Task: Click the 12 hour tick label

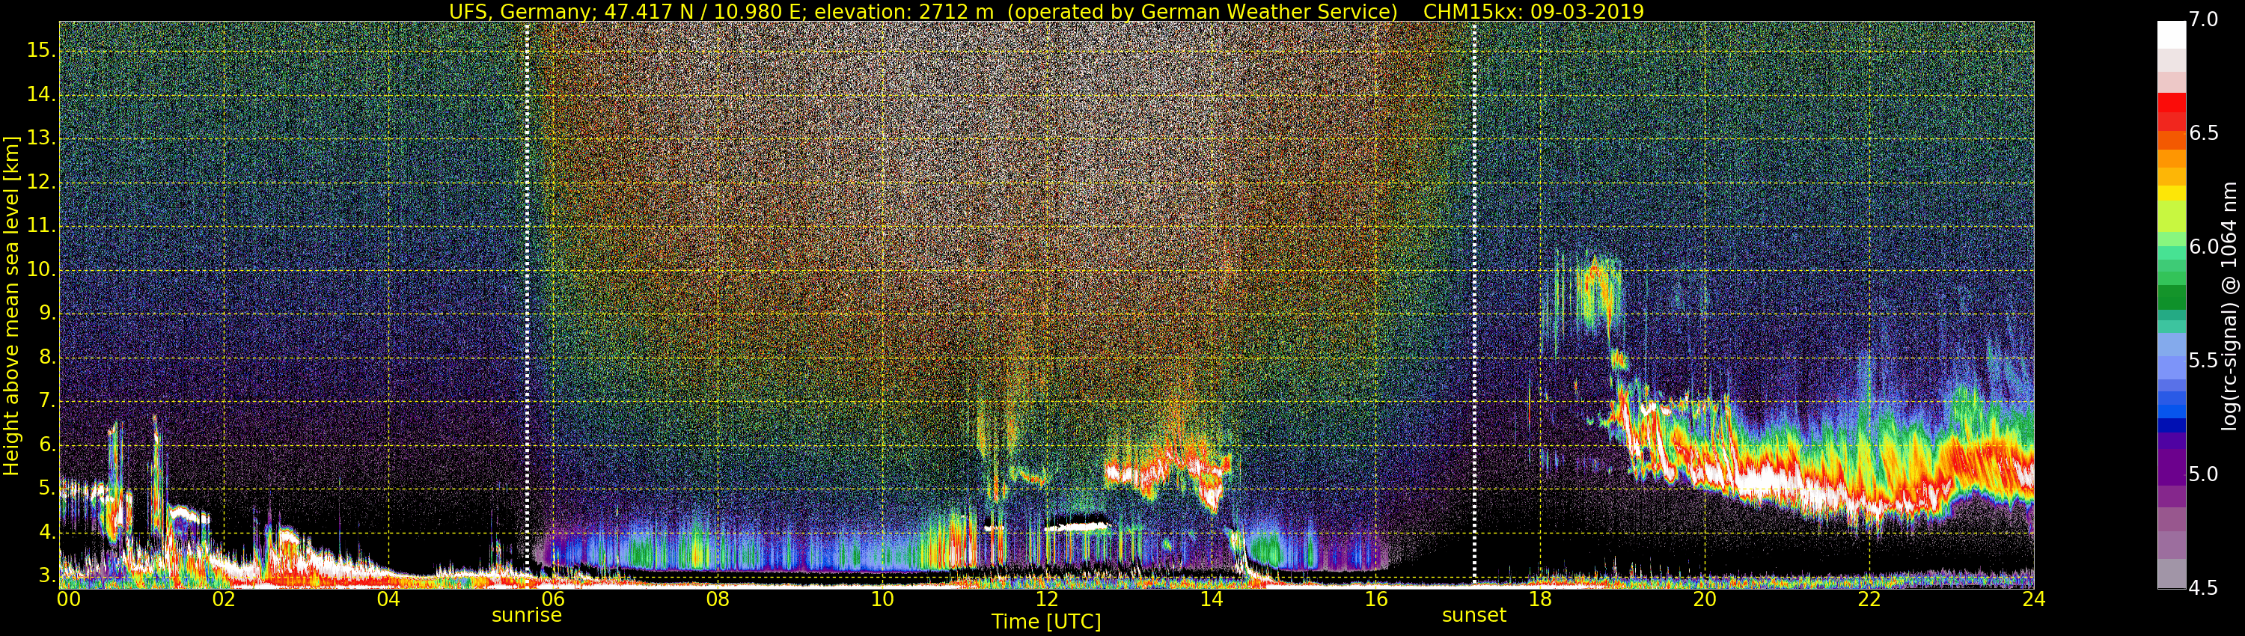Action: point(1047,599)
